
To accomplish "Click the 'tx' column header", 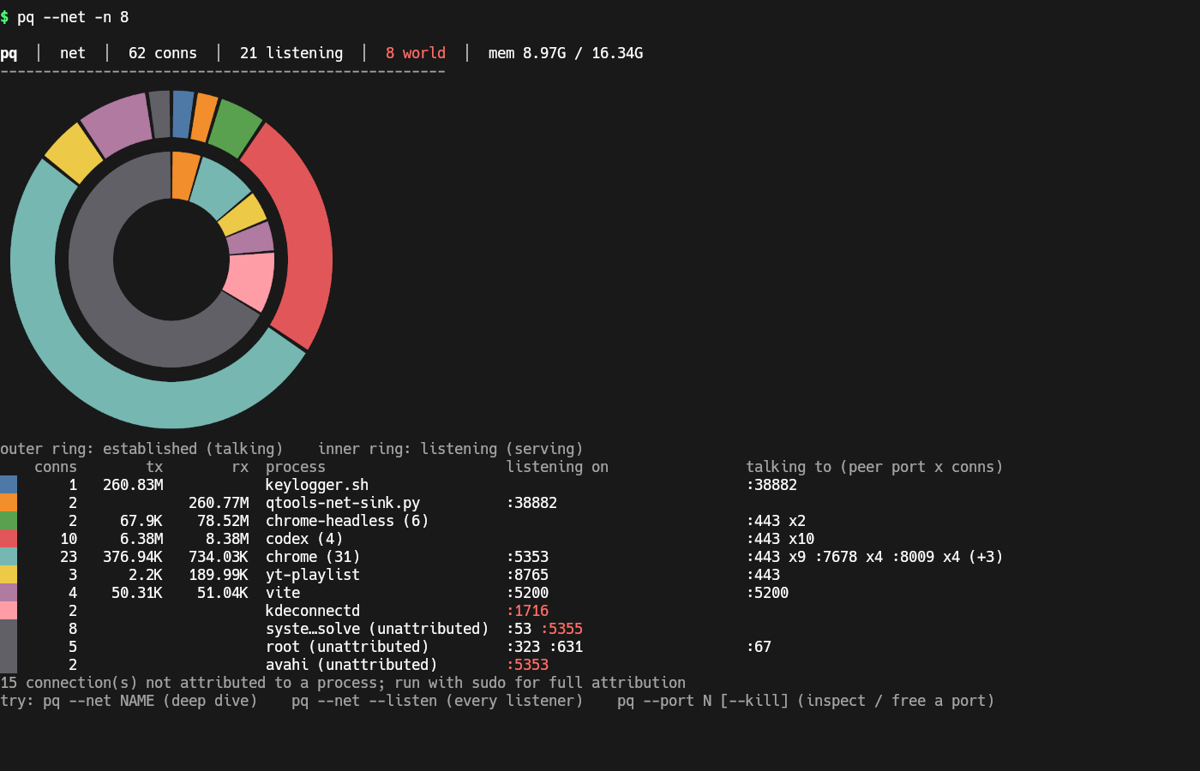I will (x=154, y=467).
